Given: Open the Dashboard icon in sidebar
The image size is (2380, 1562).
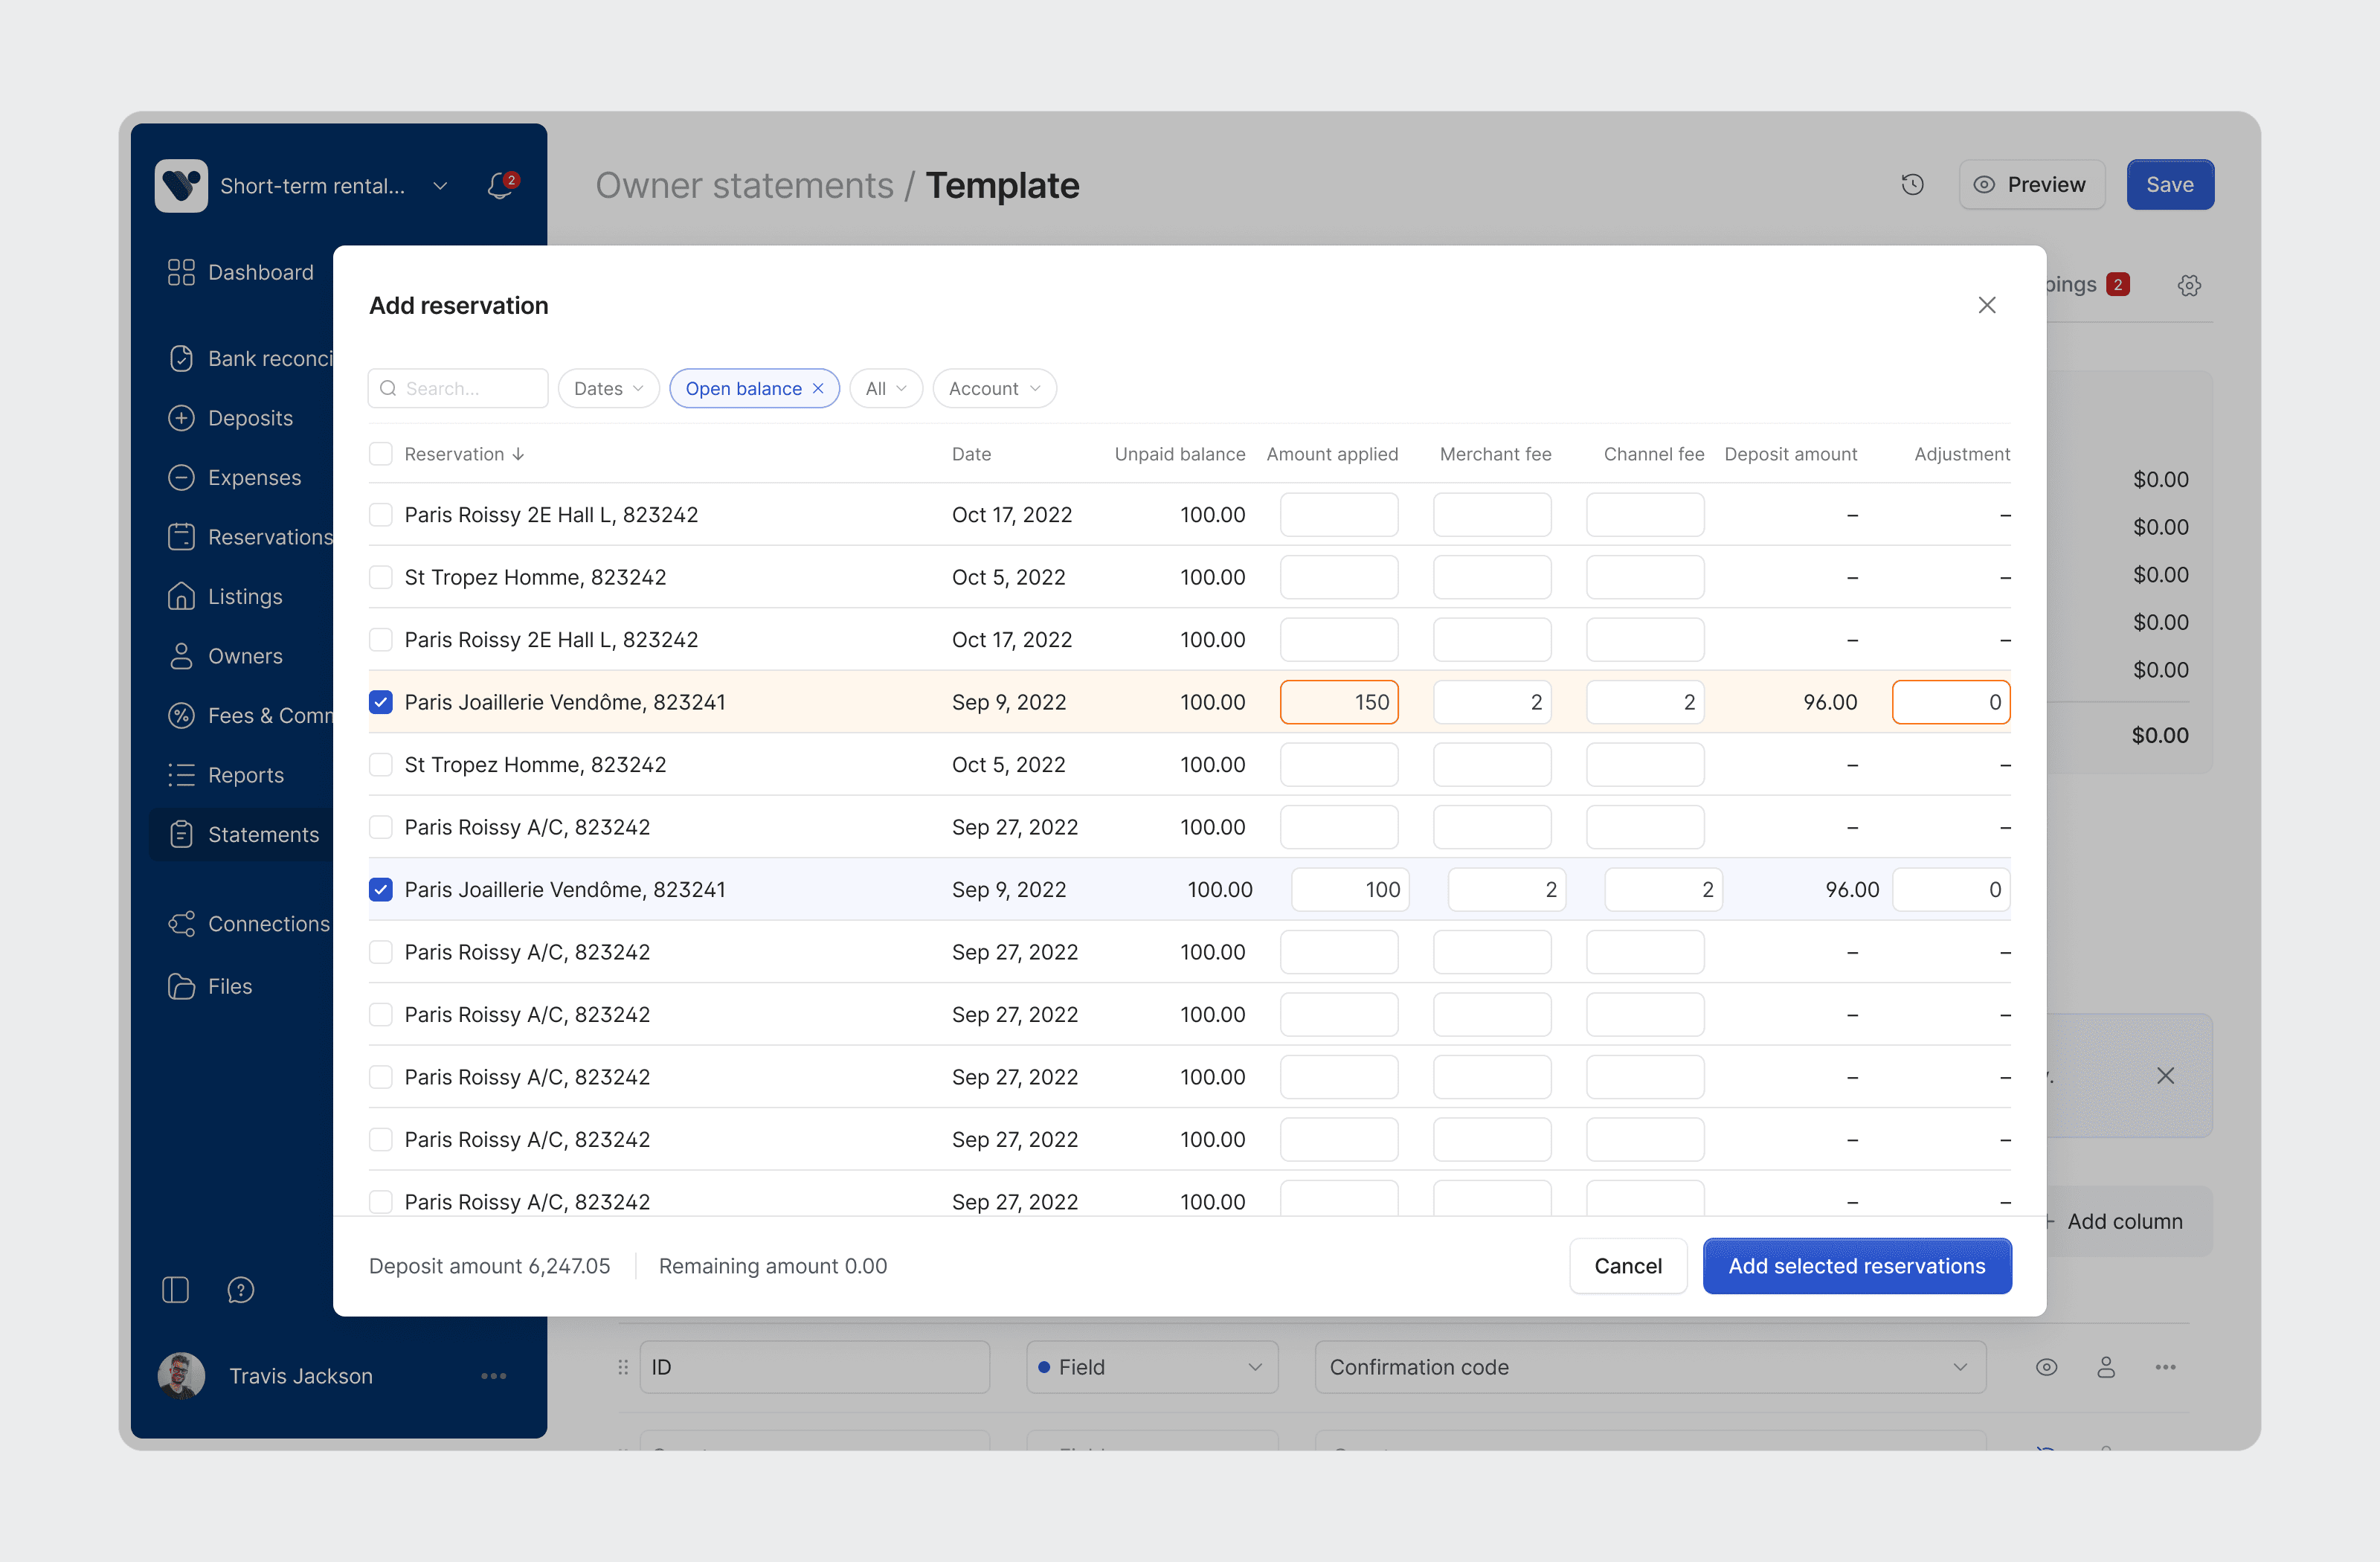Looking at the screenshot, I should pyautogui.click(x=181, y=272).
